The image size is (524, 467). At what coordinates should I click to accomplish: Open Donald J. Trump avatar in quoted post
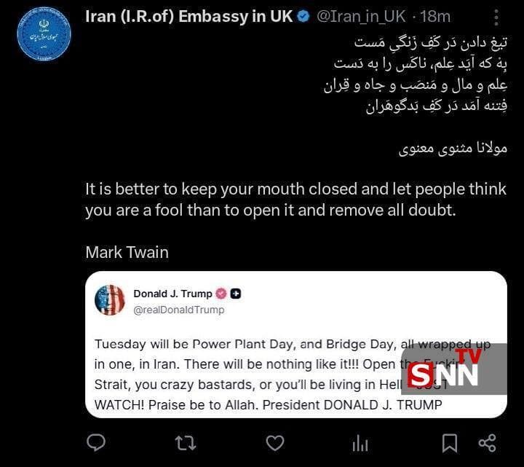point(110,300)
